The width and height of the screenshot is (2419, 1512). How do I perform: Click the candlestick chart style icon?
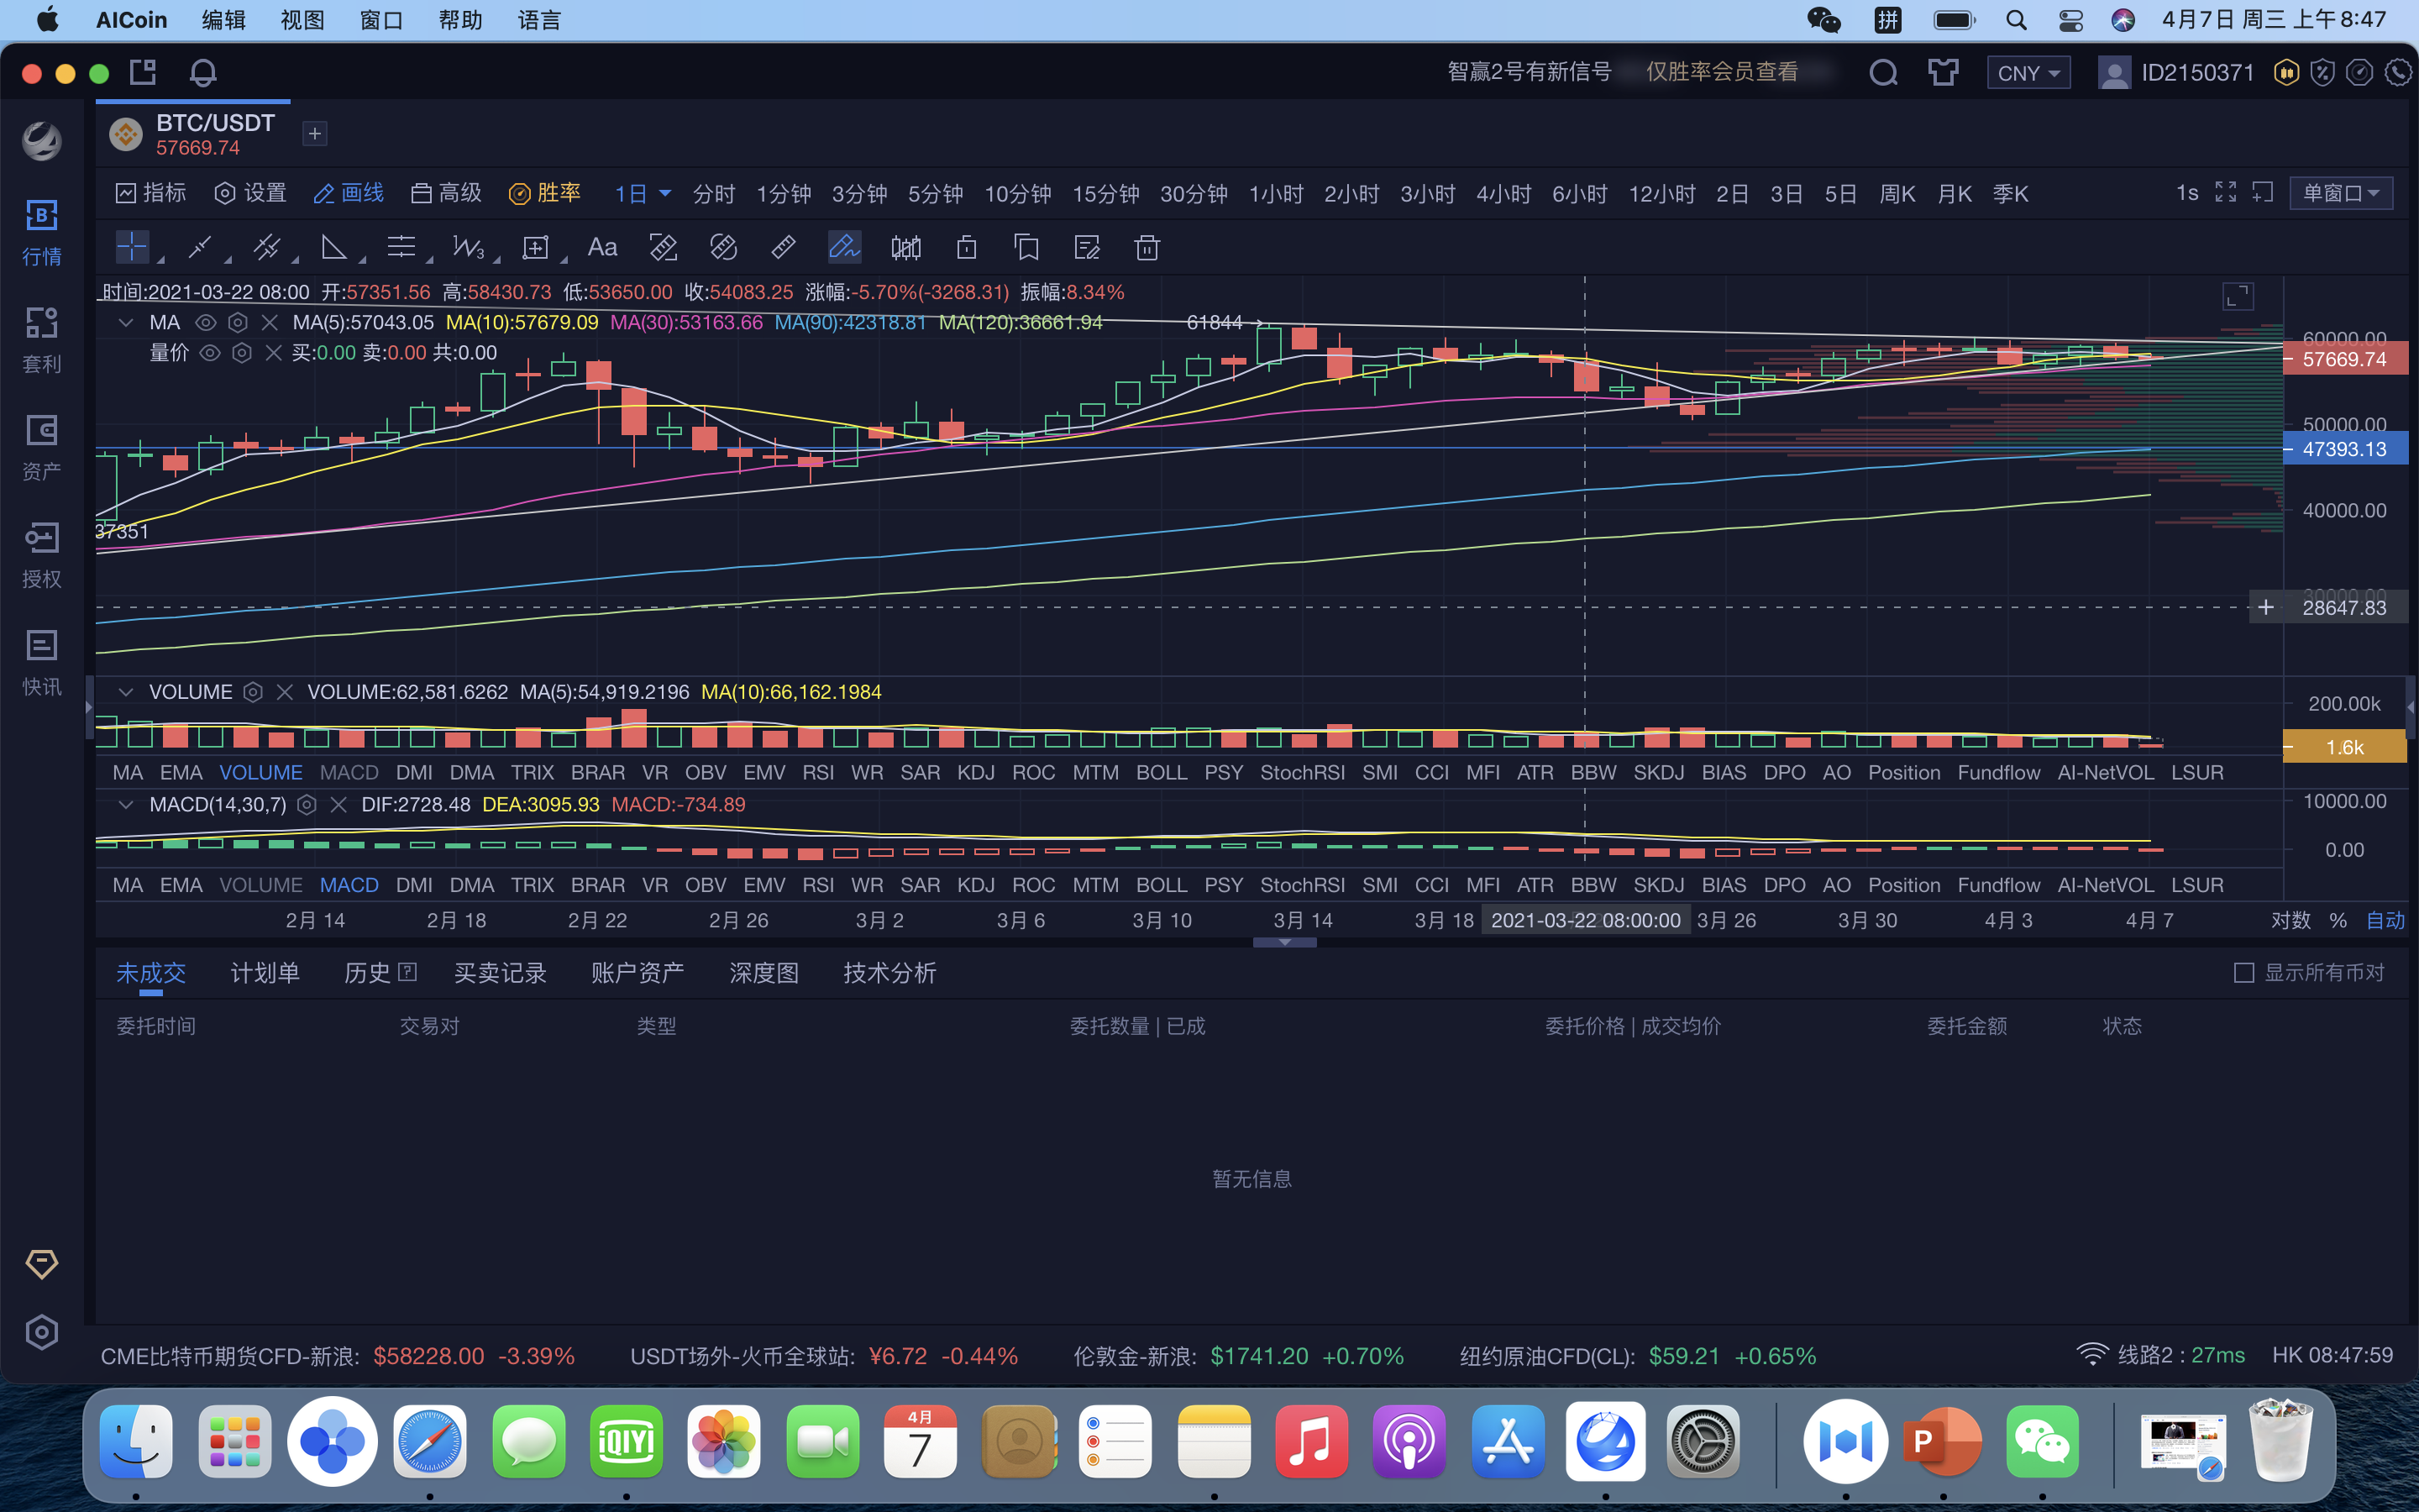(905, 247)
